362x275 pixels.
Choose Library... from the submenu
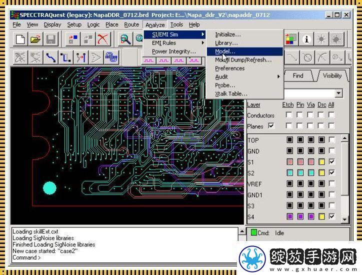pos(244,43)
